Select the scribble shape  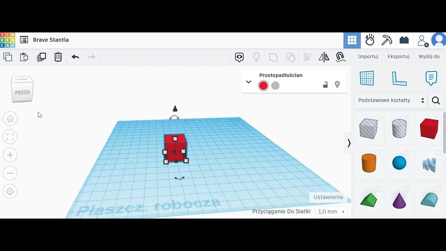click(429, 165)
